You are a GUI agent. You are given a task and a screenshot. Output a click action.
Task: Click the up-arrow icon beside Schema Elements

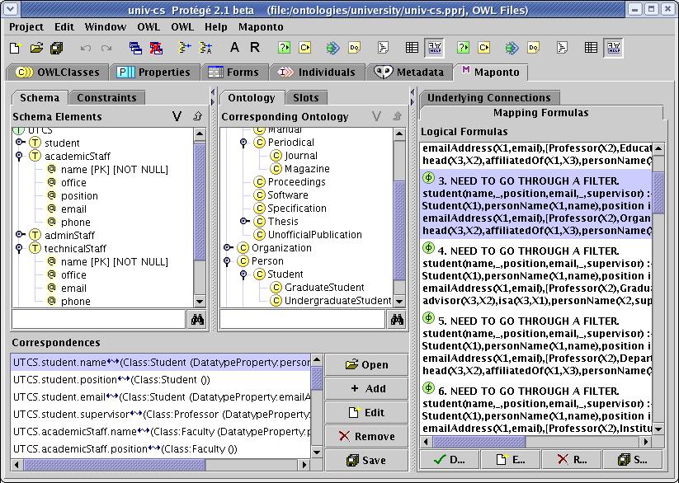pos(197,116)
